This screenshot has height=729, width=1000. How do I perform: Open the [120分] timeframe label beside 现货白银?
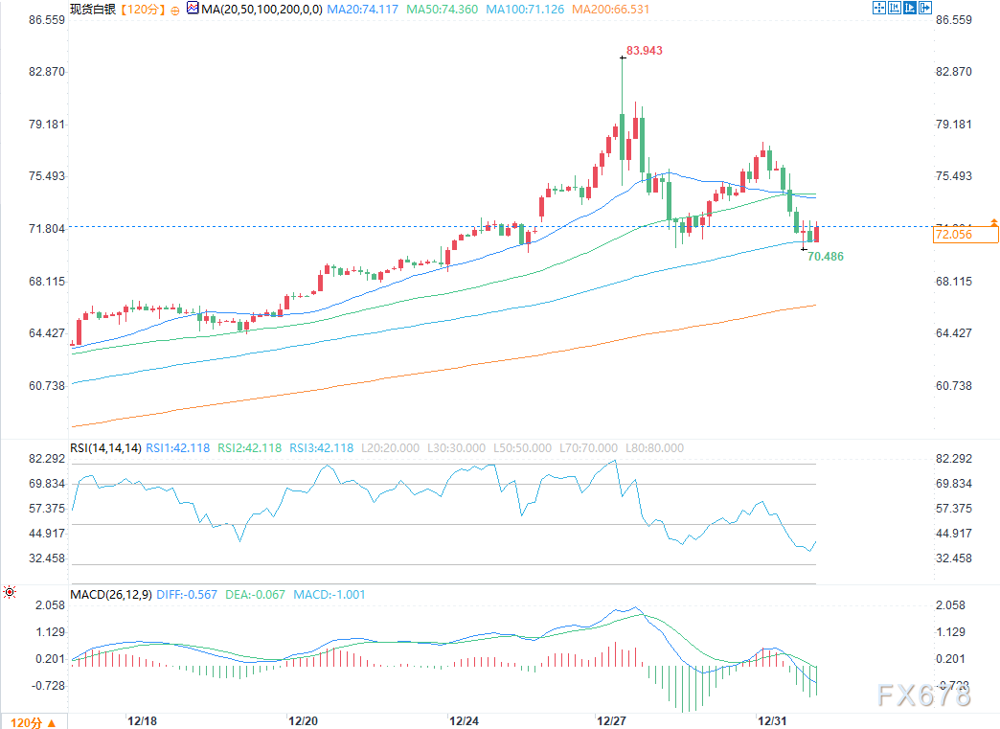142,9
